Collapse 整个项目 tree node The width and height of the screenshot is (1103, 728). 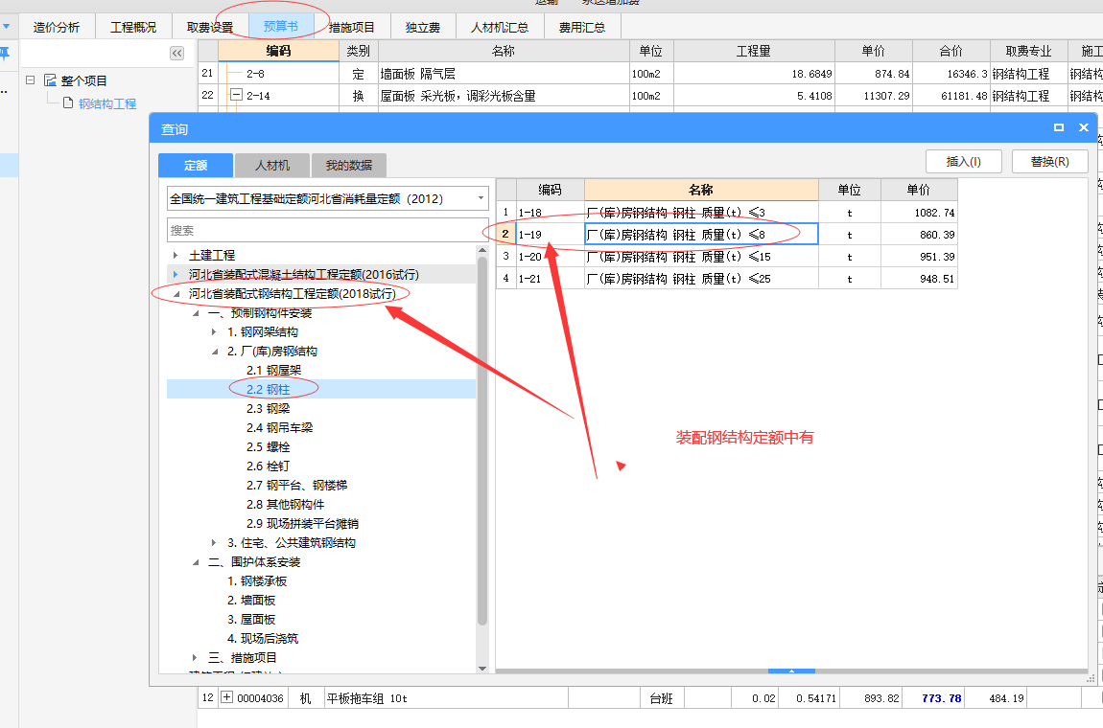coord(31,80)
